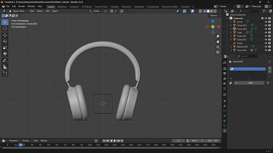Select the Add Cube tool

tap(5, 74)
